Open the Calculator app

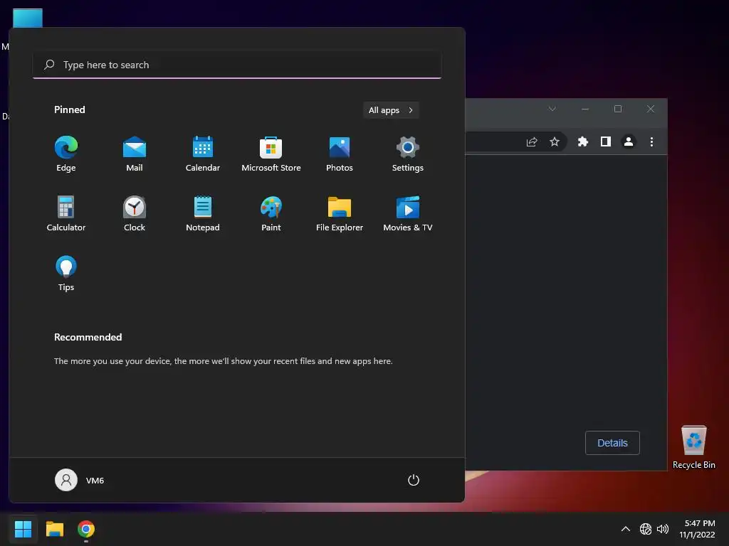click(x=66, y=213)
